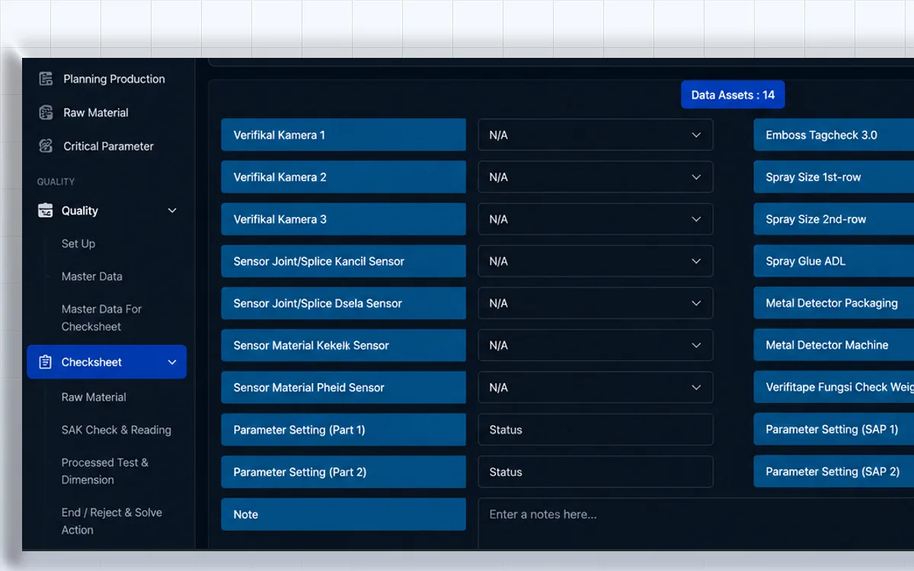Open the Verifikal Kamera 1 dropdown
This screenshot has height=571, width=914.
click(x=596, y=135)
